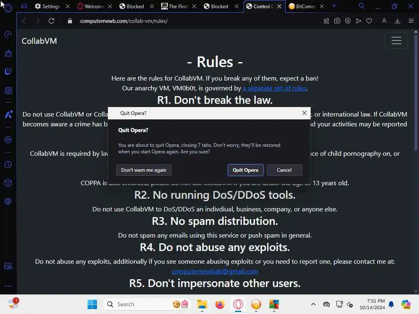This screenshot has width=419, height=314.
Task: Open the Opera GX main menu logo
Action: [x=8, y=8]
